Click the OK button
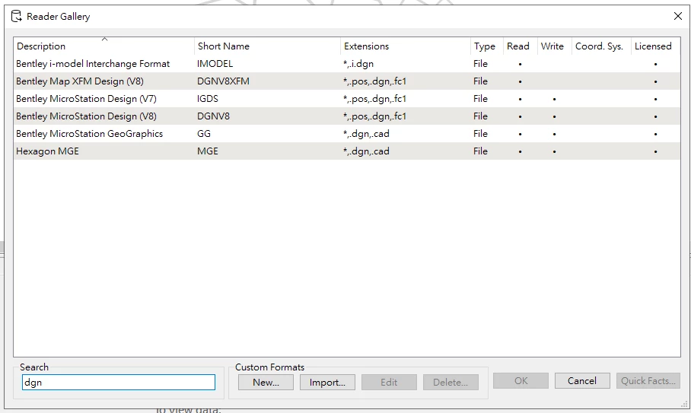 click(x=521, y=381)
